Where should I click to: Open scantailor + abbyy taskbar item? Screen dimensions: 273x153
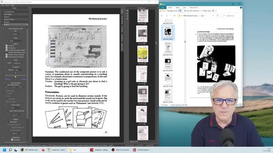[x=99, y=150]
